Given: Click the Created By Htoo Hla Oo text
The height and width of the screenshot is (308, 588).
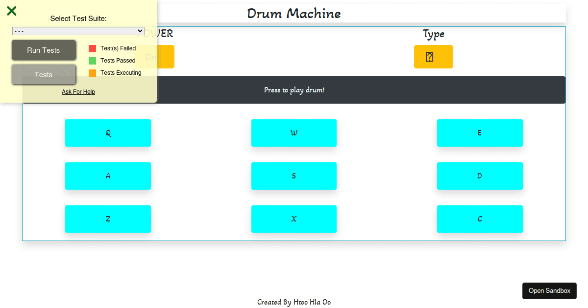Looking at the screenshot, I should click(x=294, y=302).
